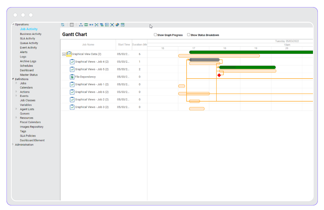This screenshot has height=210, width=324.
Task: Select the hierarchy view icon on the toolbar
Action: [81, 25]
